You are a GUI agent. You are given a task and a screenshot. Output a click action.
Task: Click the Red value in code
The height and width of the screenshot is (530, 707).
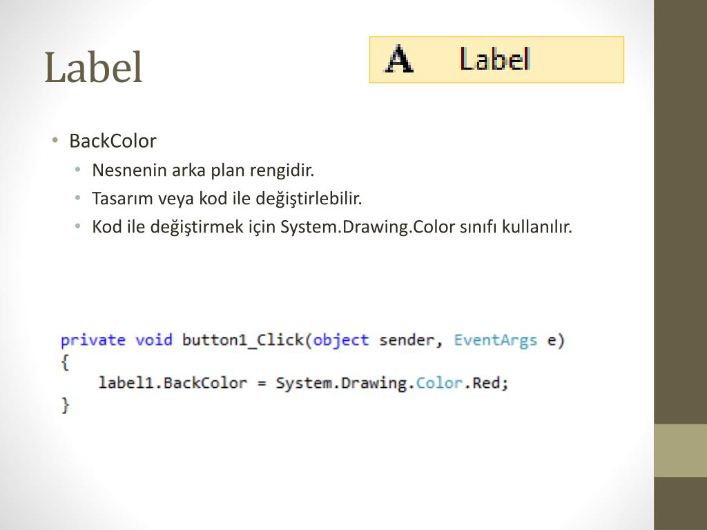coord(486,383)
